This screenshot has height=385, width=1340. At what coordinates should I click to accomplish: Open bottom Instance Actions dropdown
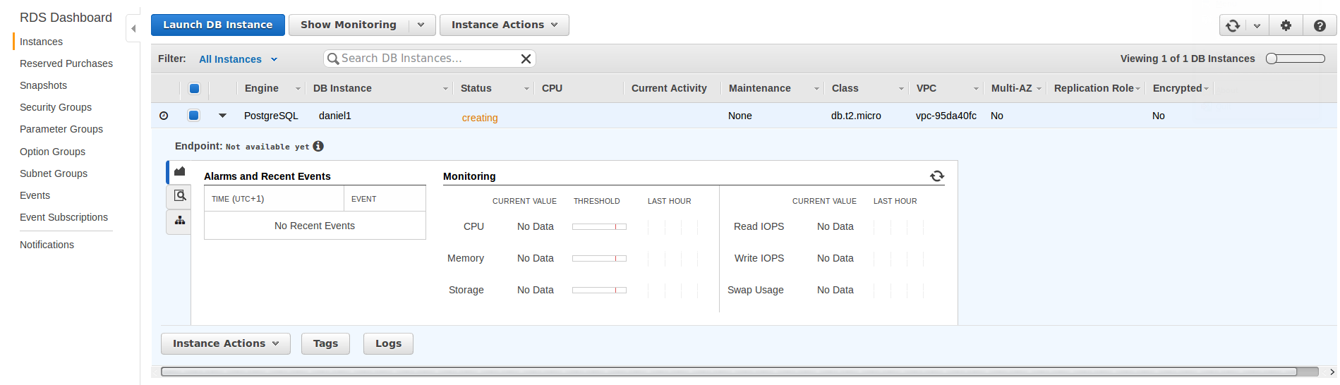(x=225, y=343)
